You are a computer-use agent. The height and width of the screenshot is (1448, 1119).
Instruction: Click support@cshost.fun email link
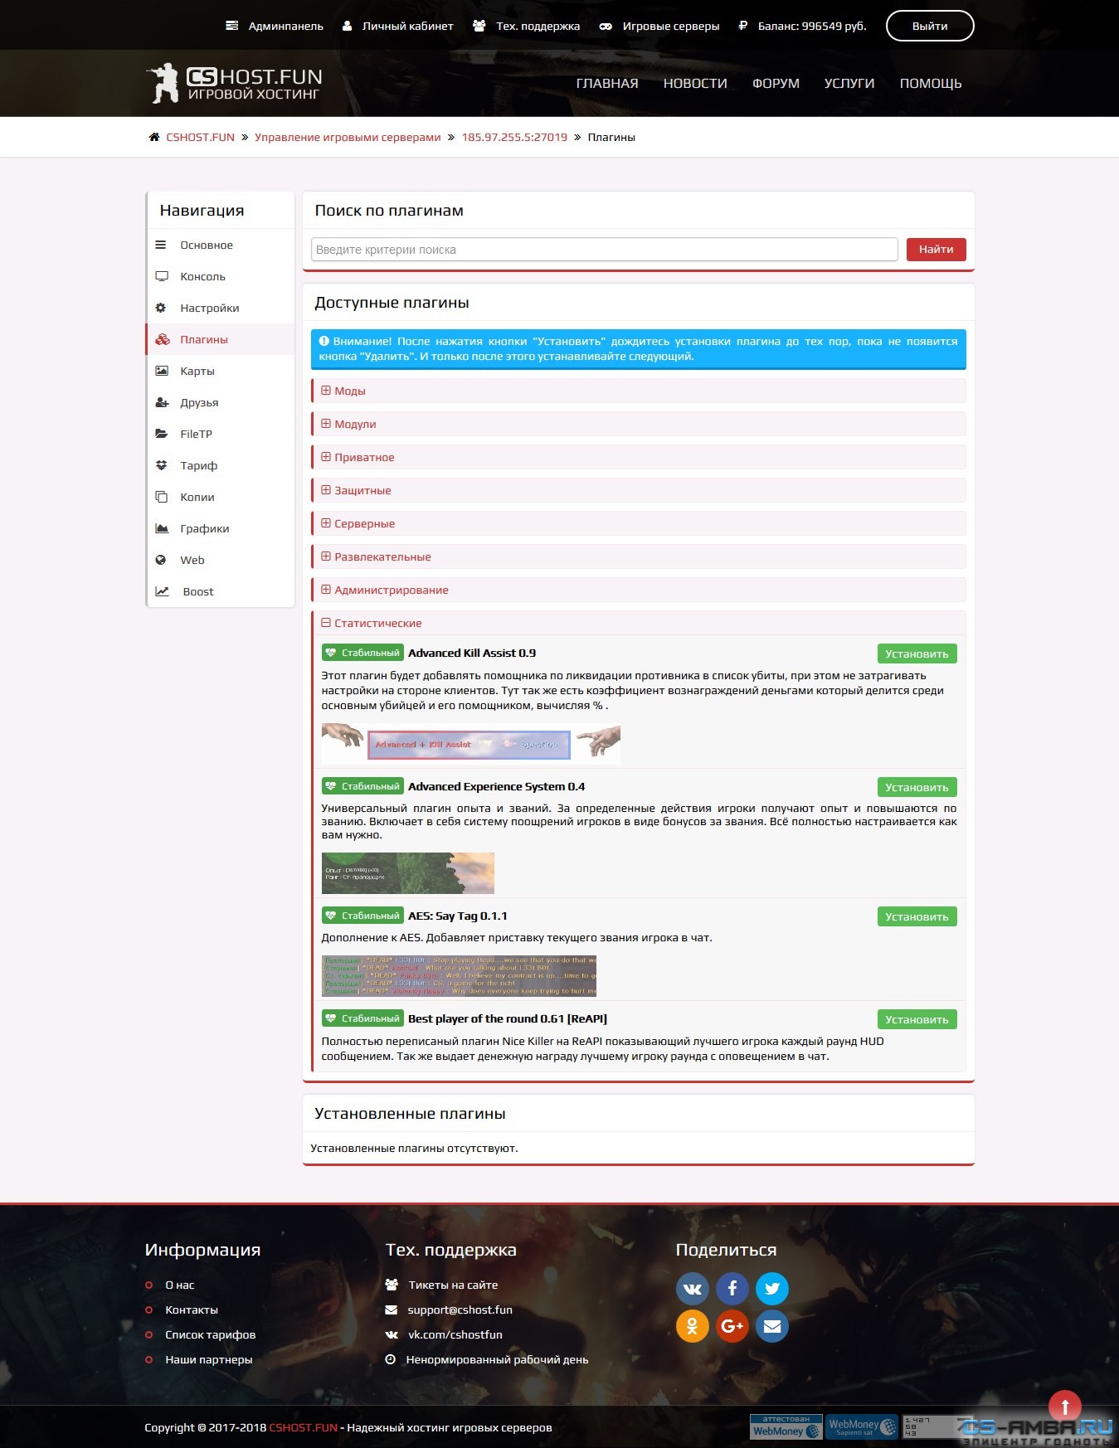coord(460,1310)
